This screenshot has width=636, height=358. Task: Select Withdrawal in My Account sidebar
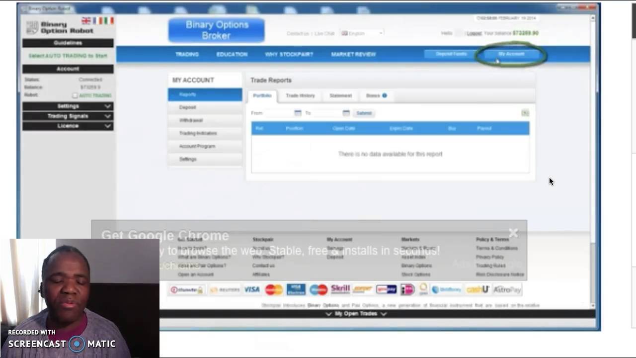coord(205,120)
